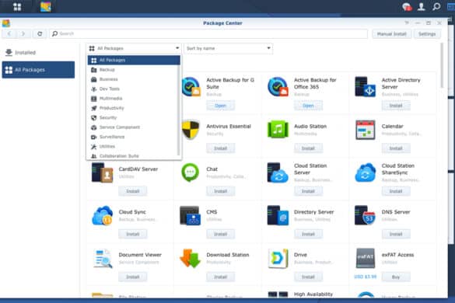Click the Directory Server icon
Image resolution: width=455 pixels, height=303 pixels.
278,215
